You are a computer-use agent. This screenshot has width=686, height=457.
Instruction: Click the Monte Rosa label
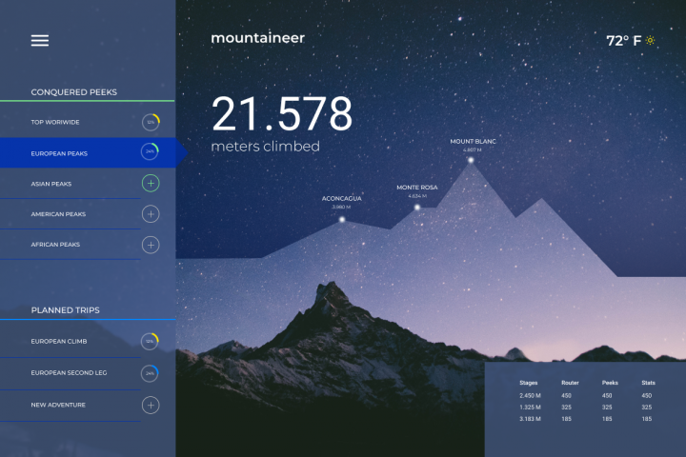pos(417,188)
